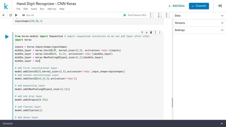The image size is (226, 127).
Task: Click the HDD usage indicator
Action: (x=167, y=15)
